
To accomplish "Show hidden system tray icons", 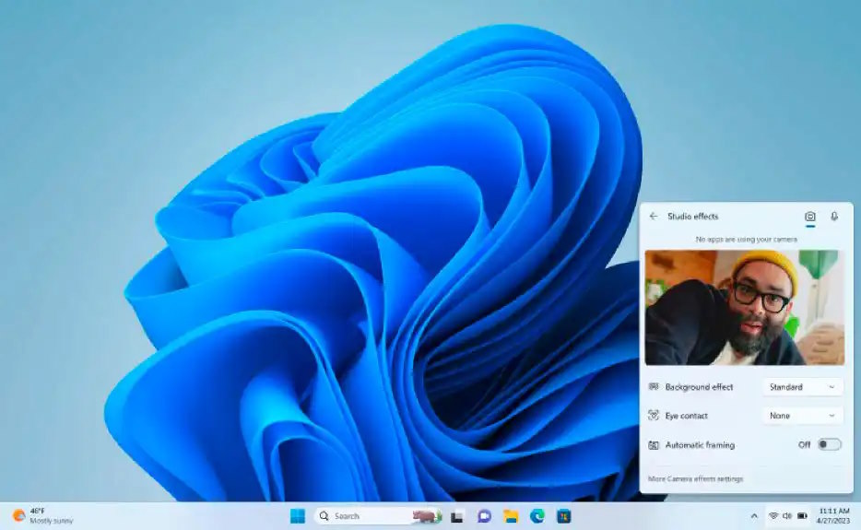I will coord(754,516).
